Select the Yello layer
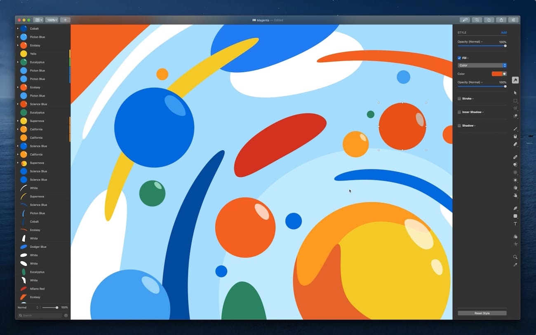 43,54
